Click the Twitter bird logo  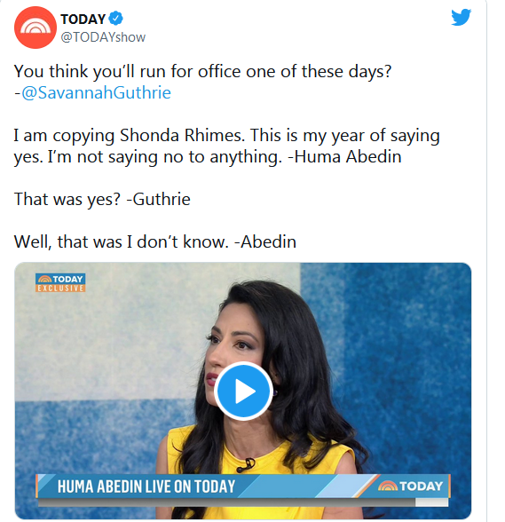point(461,18)
